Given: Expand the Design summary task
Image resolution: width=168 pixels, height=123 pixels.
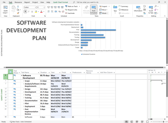Looking at the screenshot, I should (24, 89).
